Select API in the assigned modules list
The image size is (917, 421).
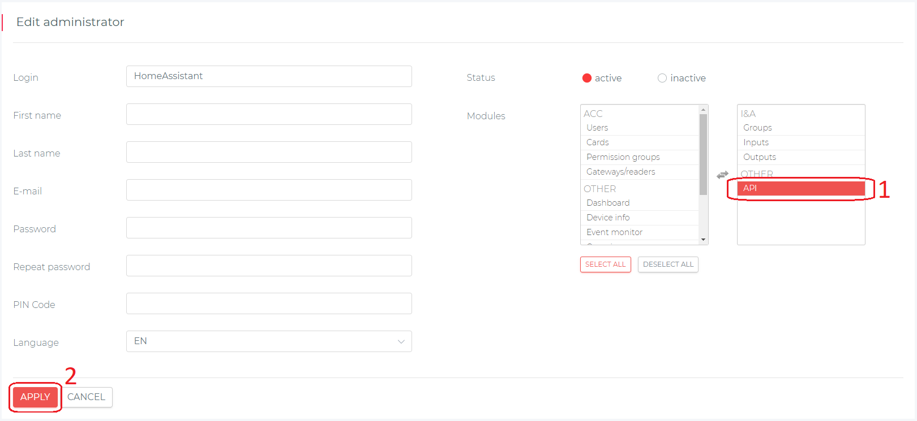(800, 188)
